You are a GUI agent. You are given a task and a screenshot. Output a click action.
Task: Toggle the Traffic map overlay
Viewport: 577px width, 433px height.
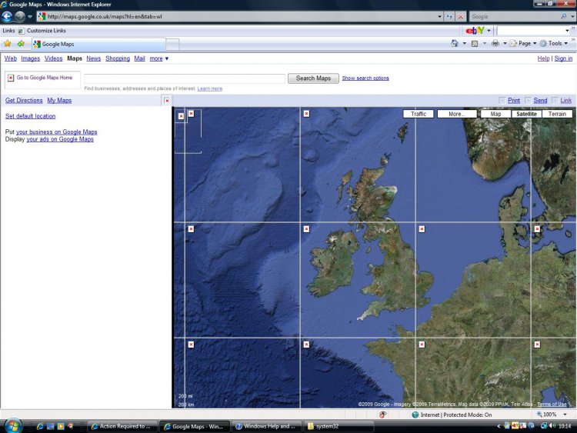419,114
